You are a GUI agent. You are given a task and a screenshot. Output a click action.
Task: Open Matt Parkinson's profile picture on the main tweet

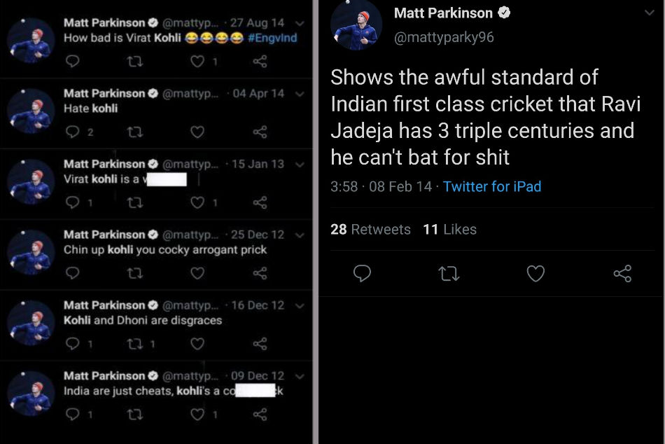pyautogui.click(x=357, y=26)
